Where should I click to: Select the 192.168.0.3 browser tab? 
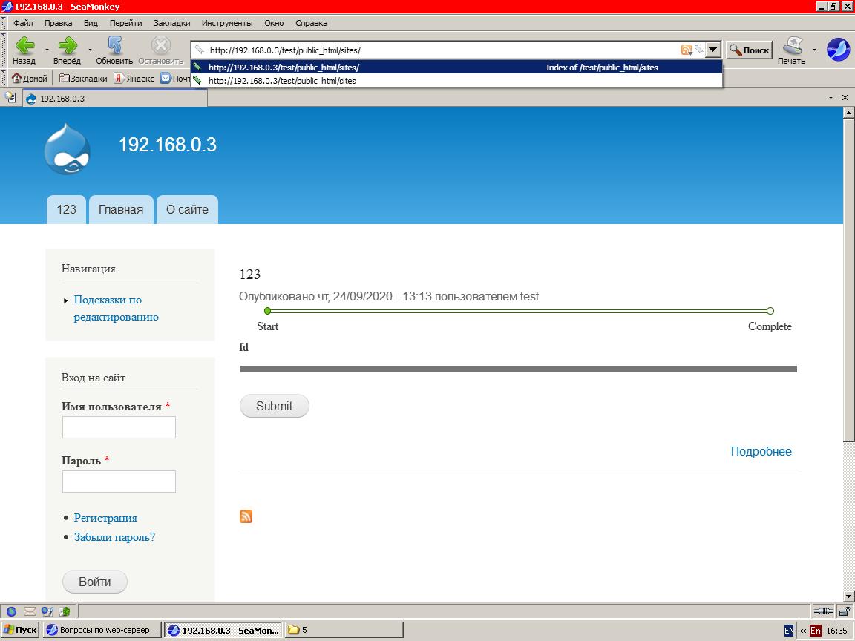tap(114, 99)
